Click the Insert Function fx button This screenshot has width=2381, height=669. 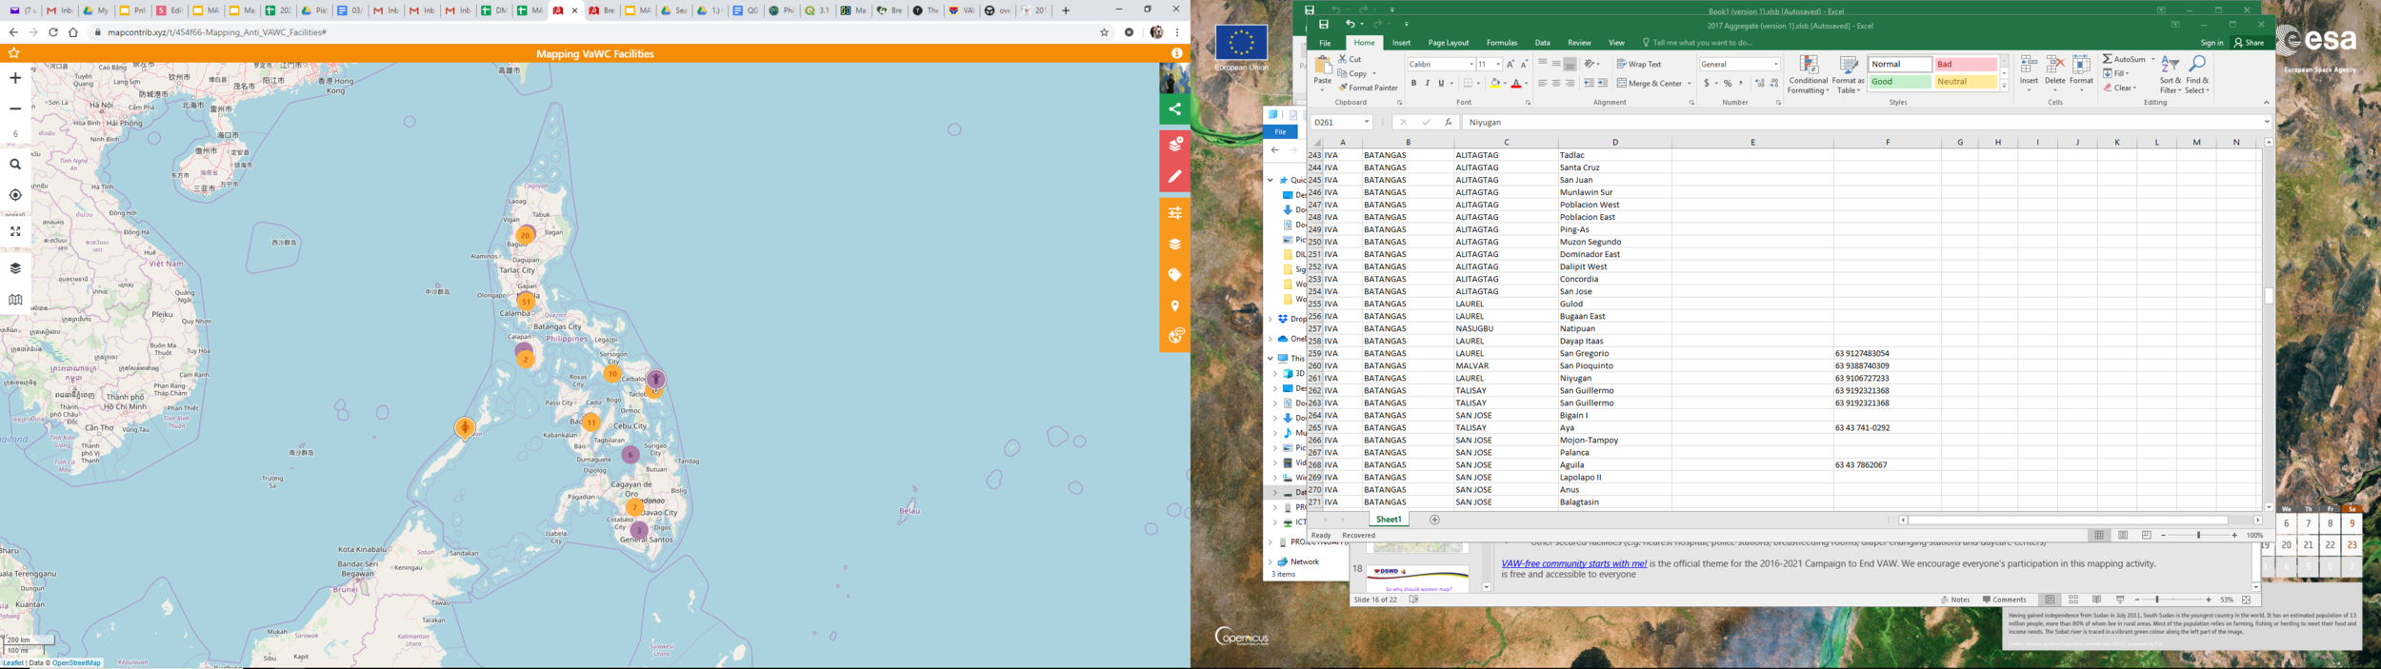(x=1448, y=122)
